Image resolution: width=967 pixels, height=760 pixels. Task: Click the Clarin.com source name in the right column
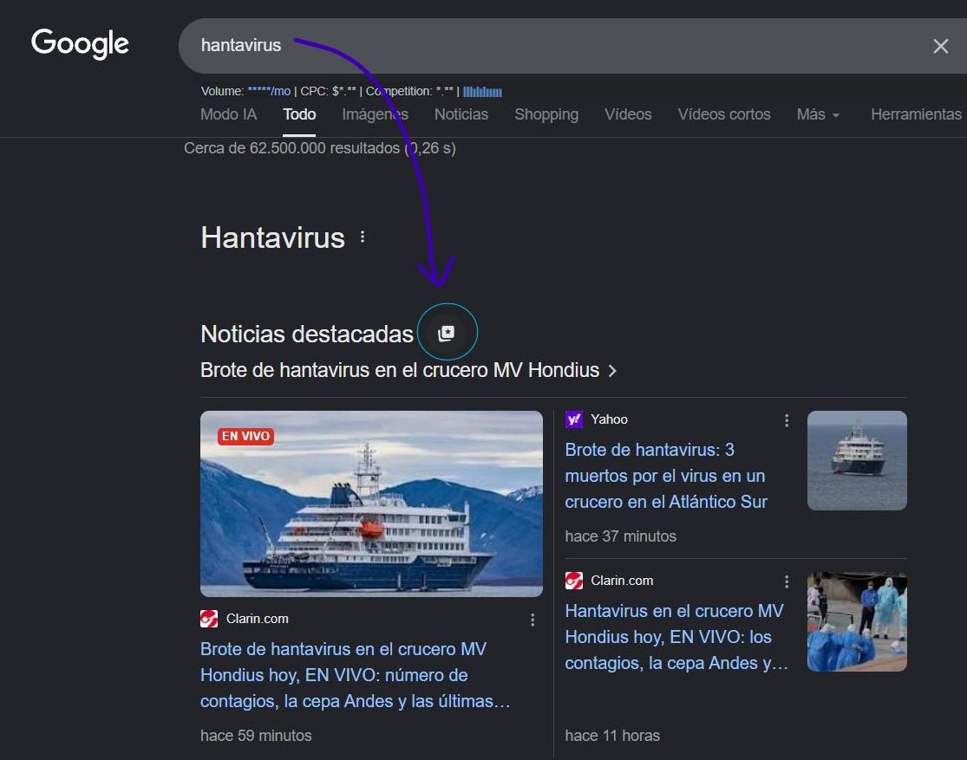622,581
